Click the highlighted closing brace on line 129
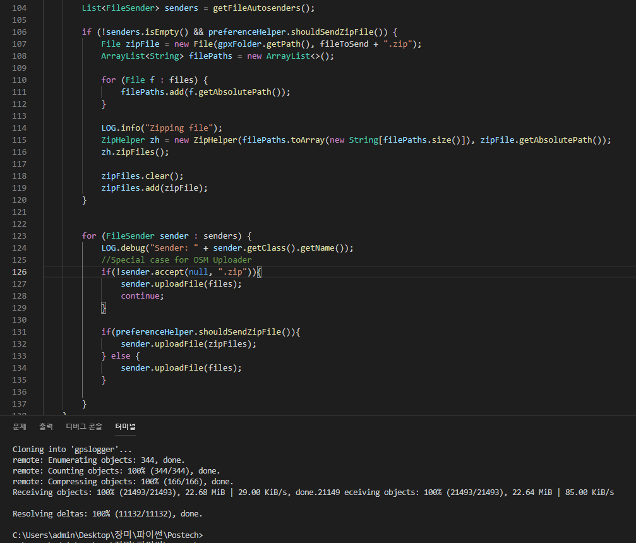This screenshot has height=543, width=636. point(104,307)
